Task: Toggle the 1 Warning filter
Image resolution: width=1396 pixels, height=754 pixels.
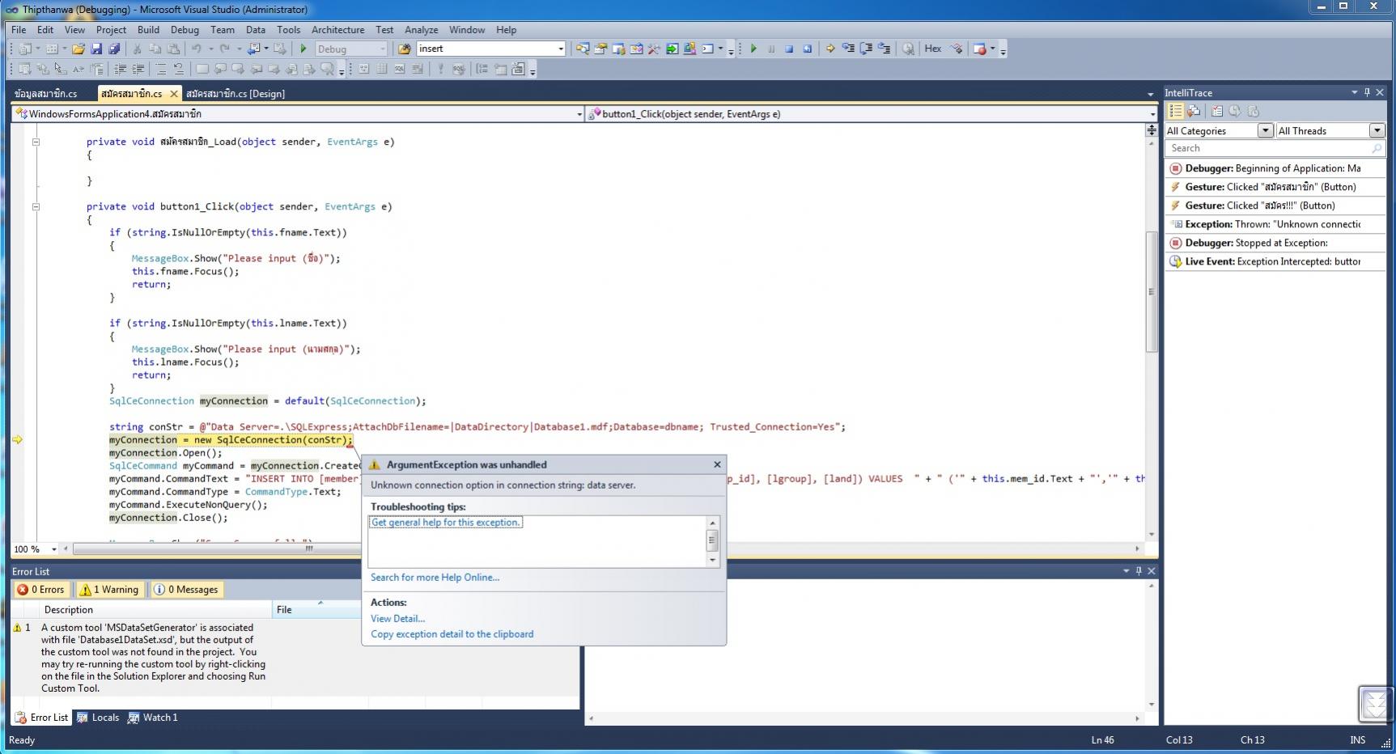Action: (110, 590)
